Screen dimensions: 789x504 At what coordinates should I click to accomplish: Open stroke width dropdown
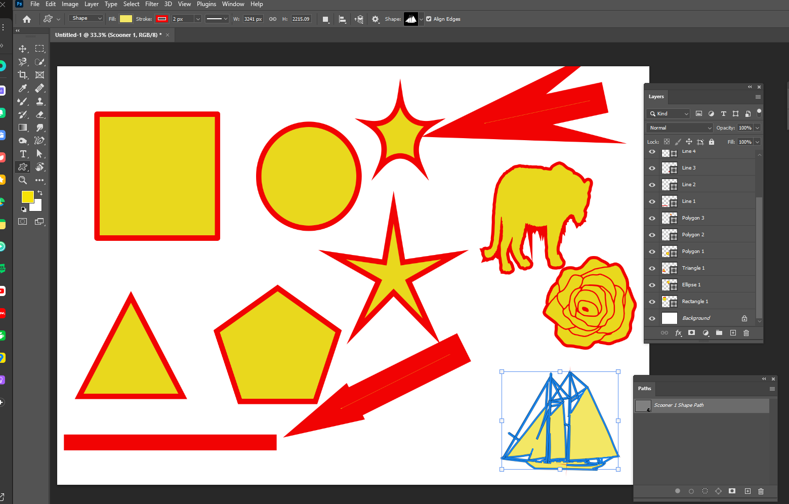point(198,19)
